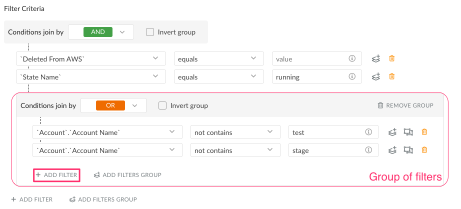Click the stage value input field
461x209 pixels.
pyautogui.click(x=333, y=150)
